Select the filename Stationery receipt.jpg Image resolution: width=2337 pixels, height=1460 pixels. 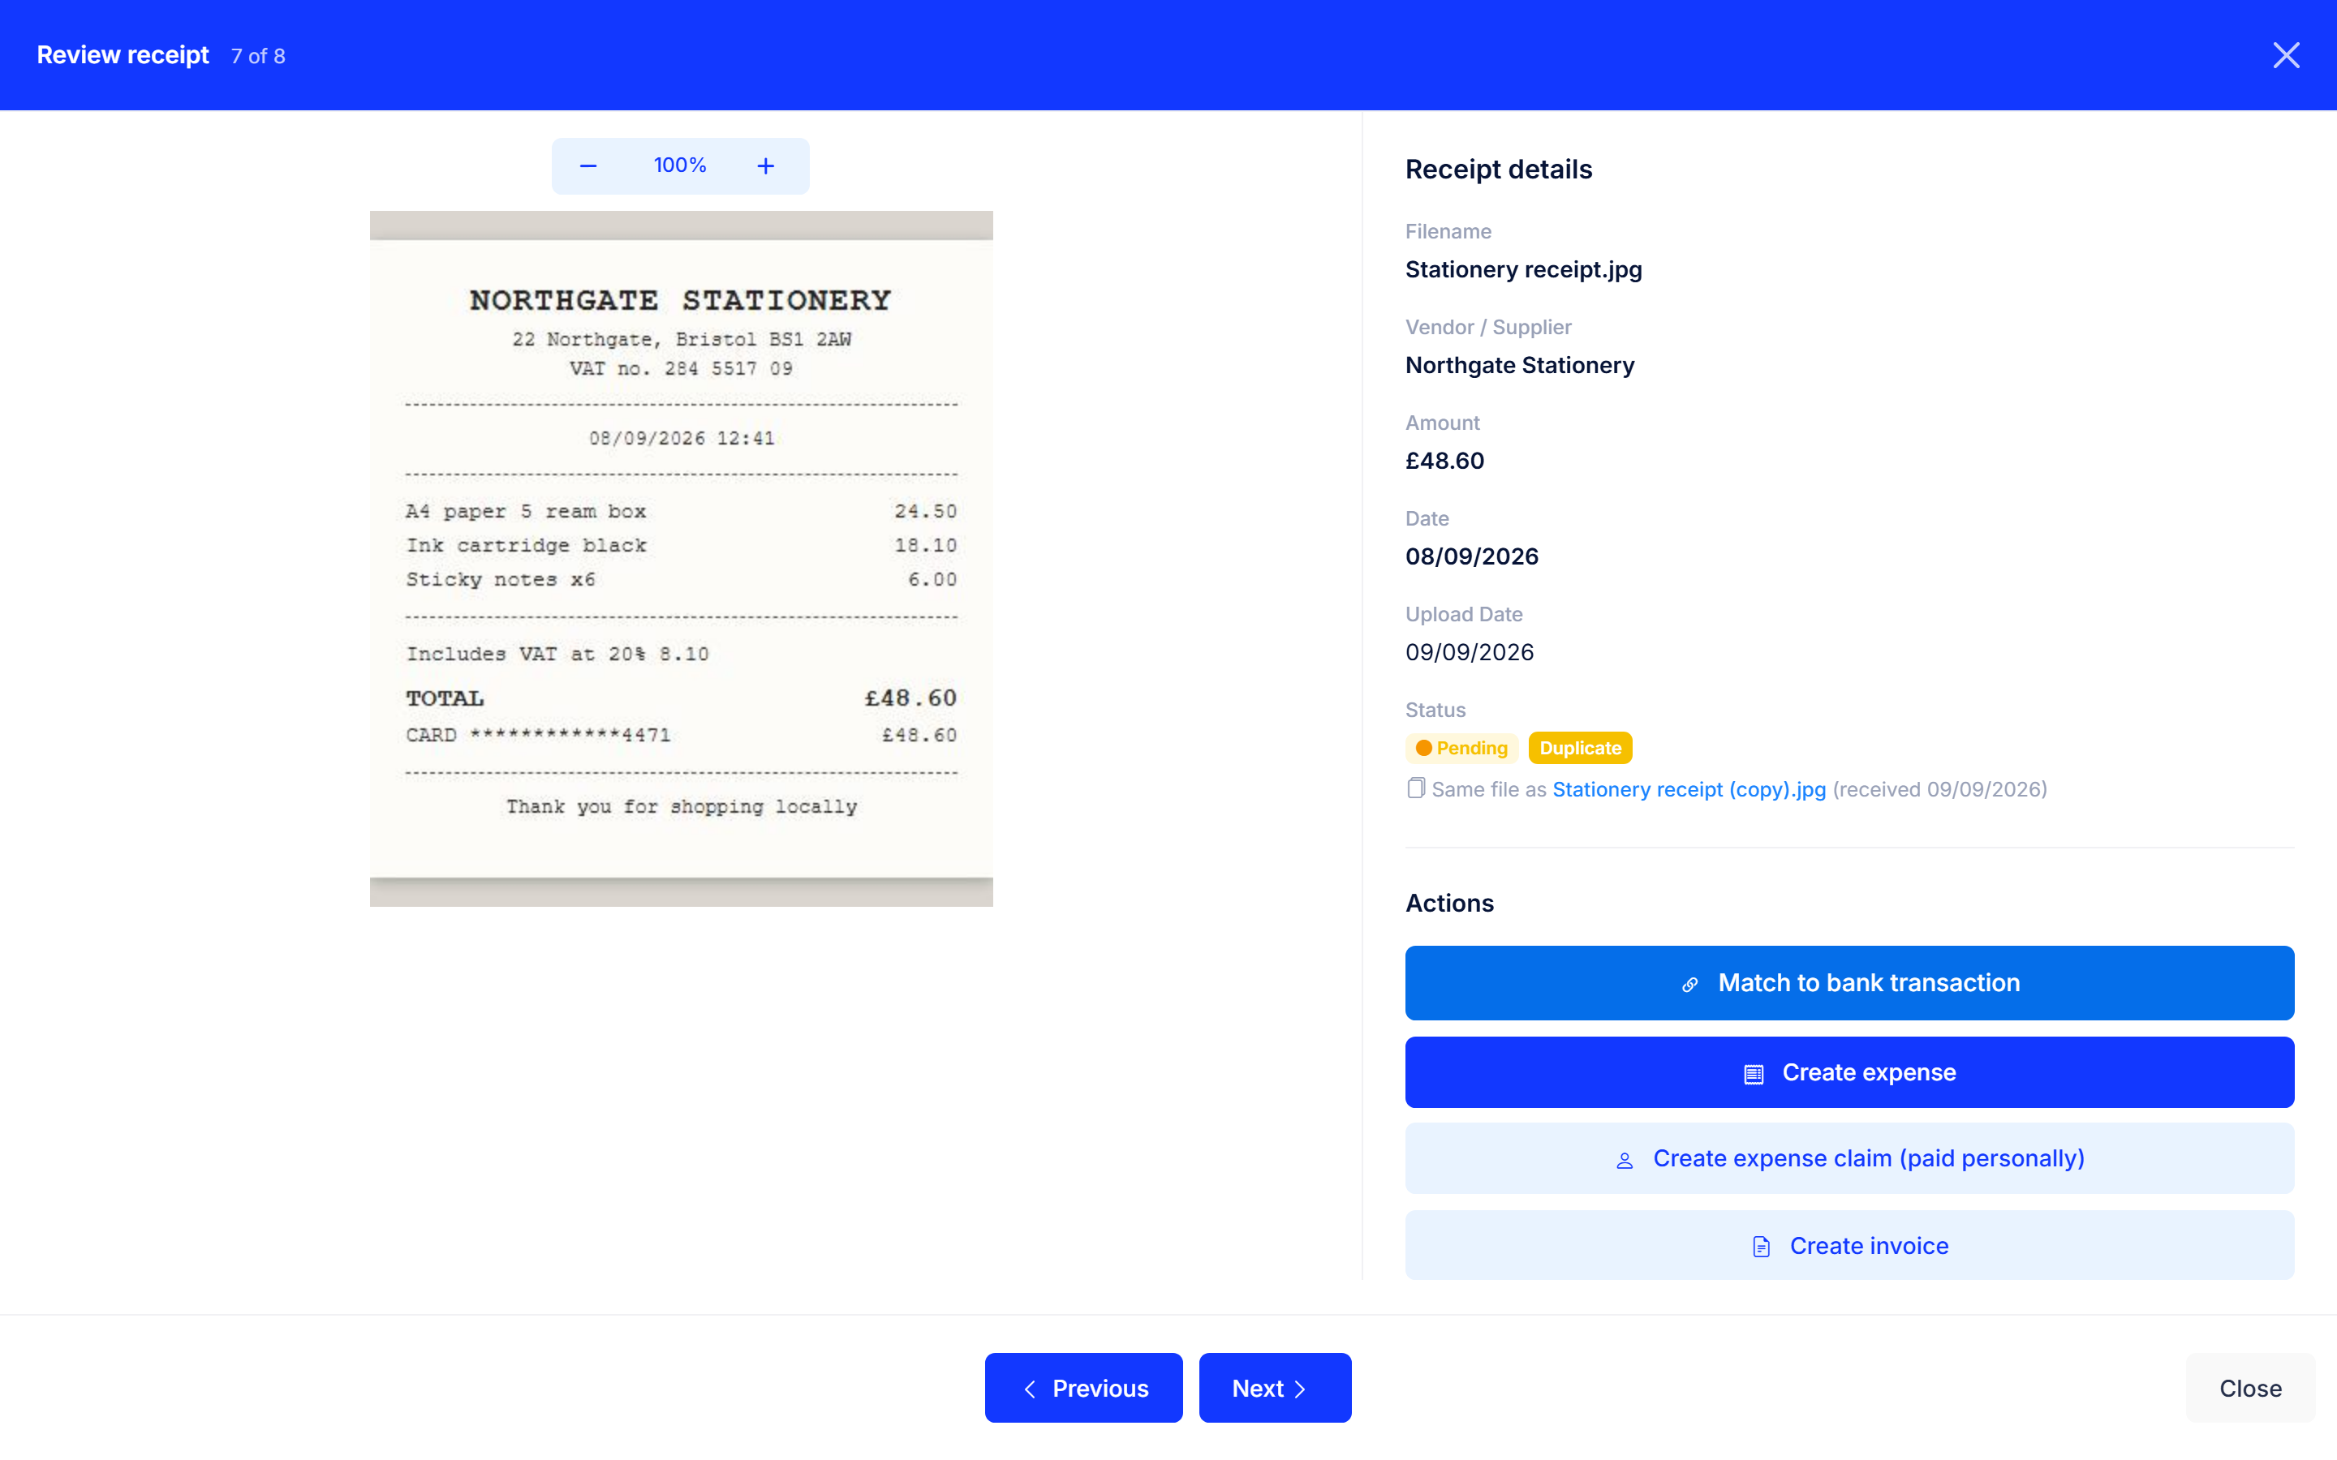(x=1523, y=269)
